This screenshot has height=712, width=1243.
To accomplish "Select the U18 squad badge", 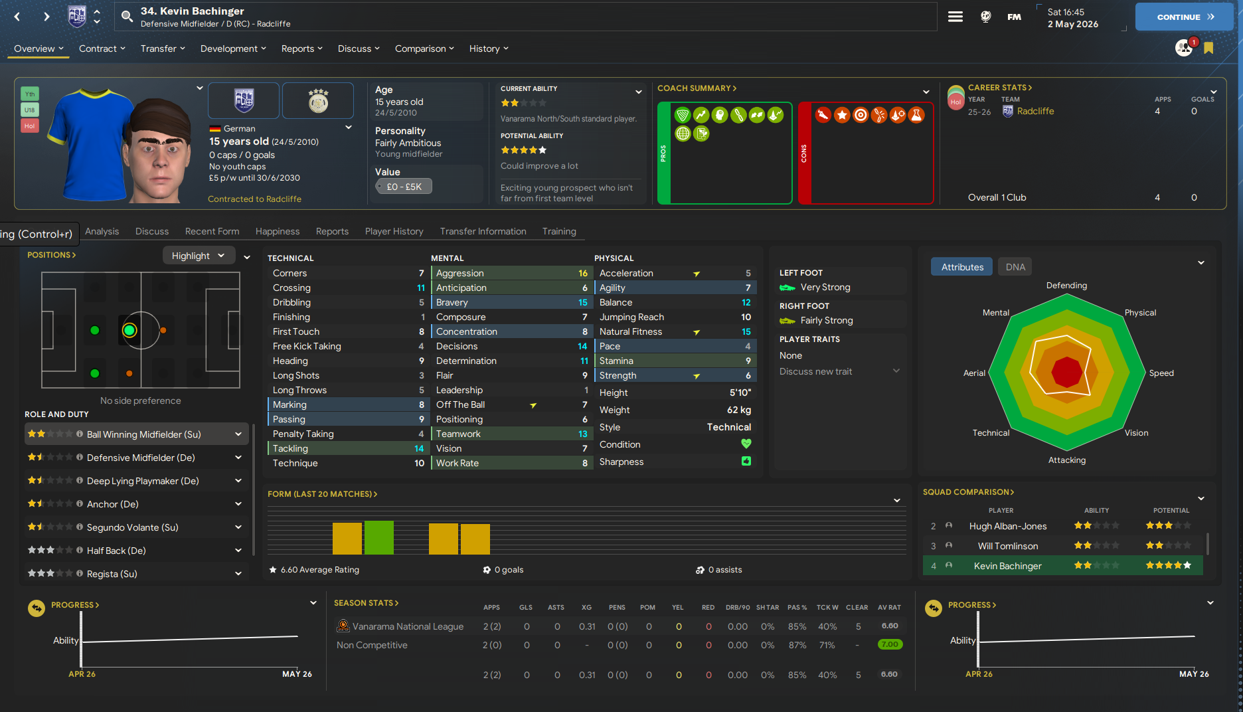I will click(30, 110).
